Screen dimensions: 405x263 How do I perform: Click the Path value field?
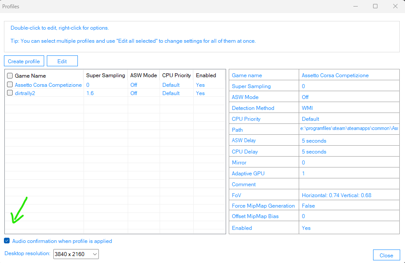coord(349,129)
